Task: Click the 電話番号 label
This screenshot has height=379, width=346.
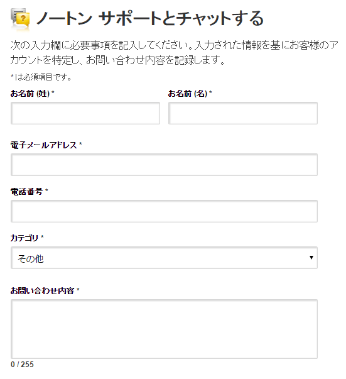Action: click(x=26, y=192)
